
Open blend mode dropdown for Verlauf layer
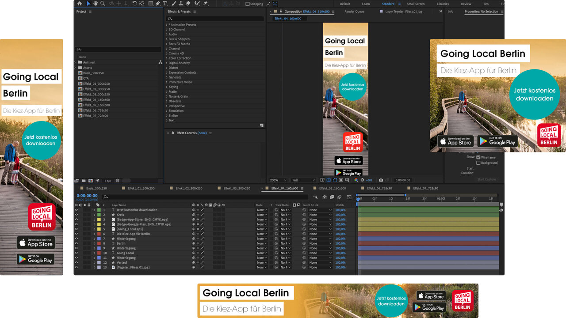click(x=262, y=263)
